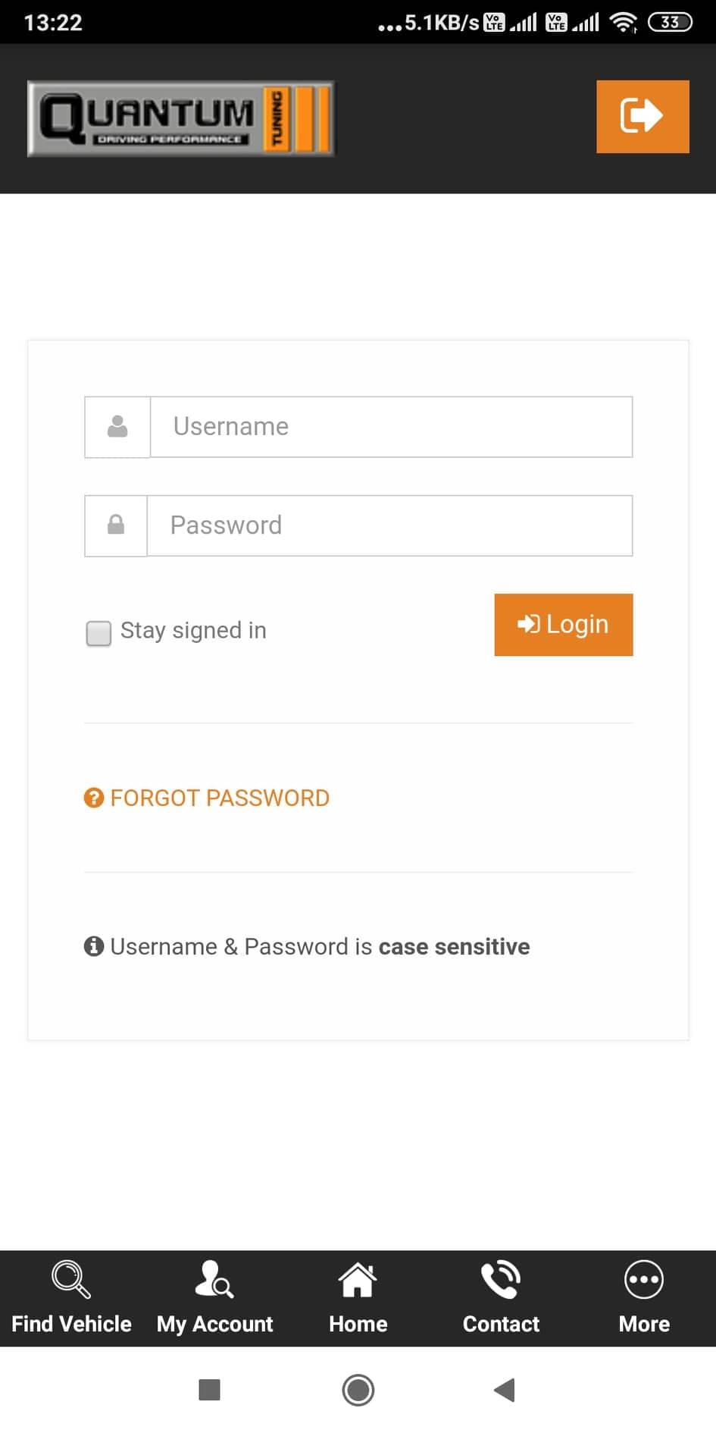Focus the Password input field
The height and width of the screenshot is (1433, 716).
click(389, 525)
